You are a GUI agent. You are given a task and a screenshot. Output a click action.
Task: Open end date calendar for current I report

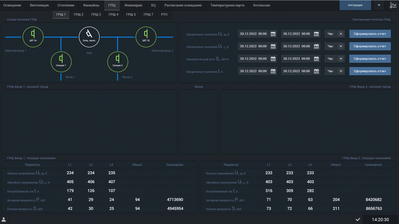coord(316,71)
